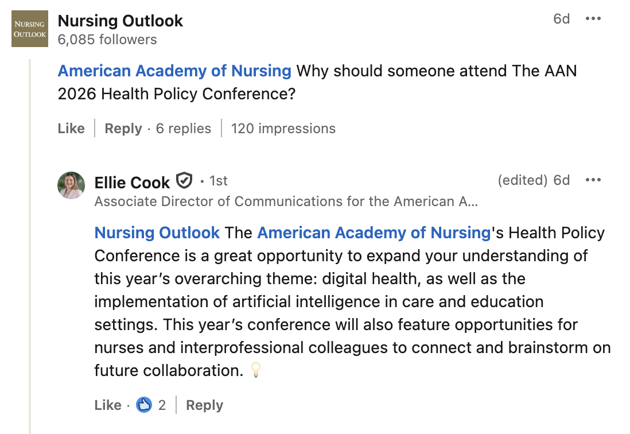Image resolution: width=630 pixels, height=434 pixels.
Task: Click Ellie Cook's Associate Director headline text
Action: click(286, 201)
